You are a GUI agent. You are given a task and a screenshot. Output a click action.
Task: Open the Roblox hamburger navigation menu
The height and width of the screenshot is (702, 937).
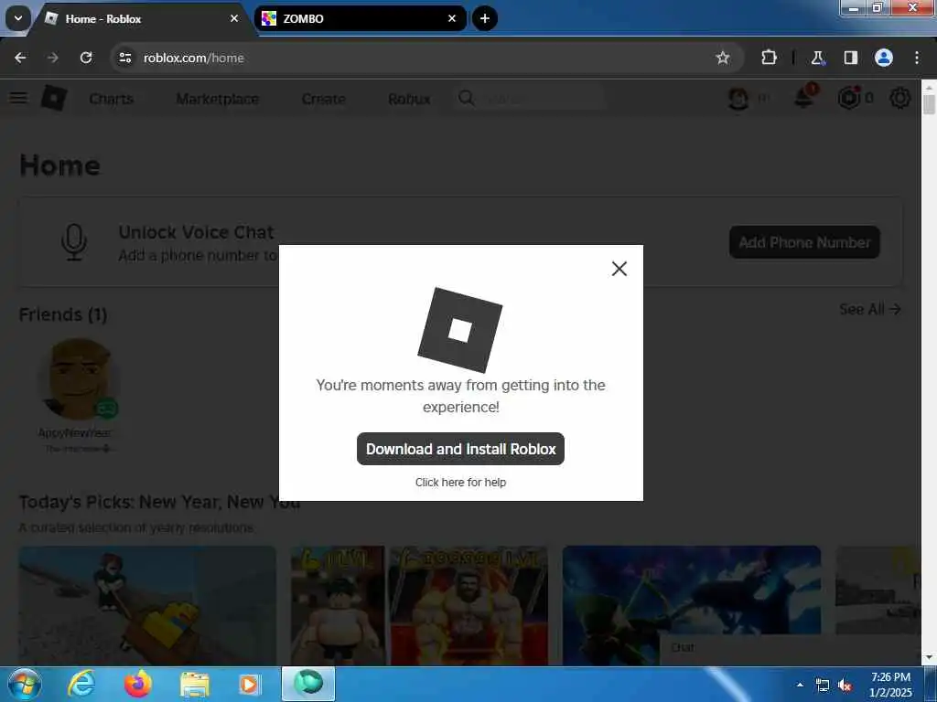18,98
